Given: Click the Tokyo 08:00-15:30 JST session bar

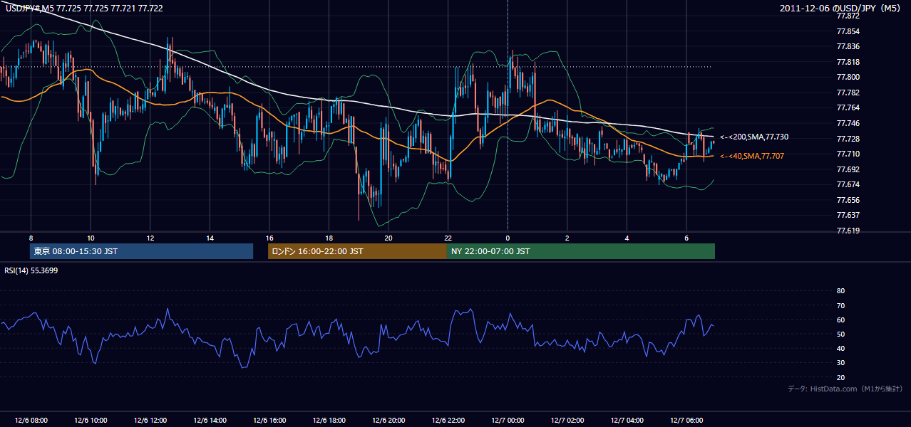Looking at the screenshot, I should pos(141,251).
